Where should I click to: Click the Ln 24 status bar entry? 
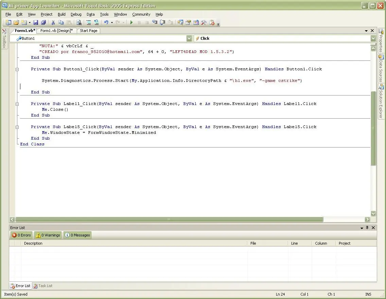[x=280, y=294]
